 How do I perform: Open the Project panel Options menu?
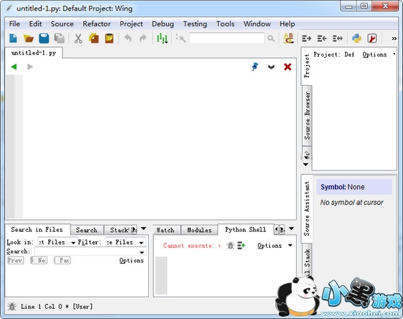(379, 54)
